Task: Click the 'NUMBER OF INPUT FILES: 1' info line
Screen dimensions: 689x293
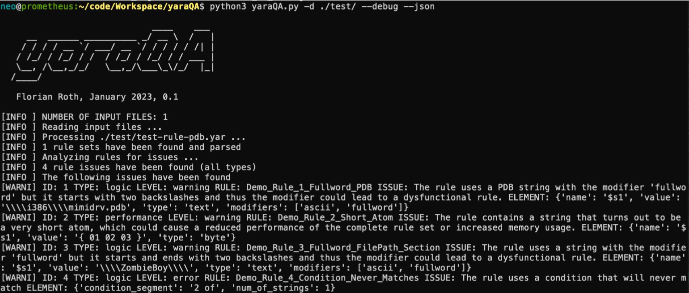Action: coord(105,117)
